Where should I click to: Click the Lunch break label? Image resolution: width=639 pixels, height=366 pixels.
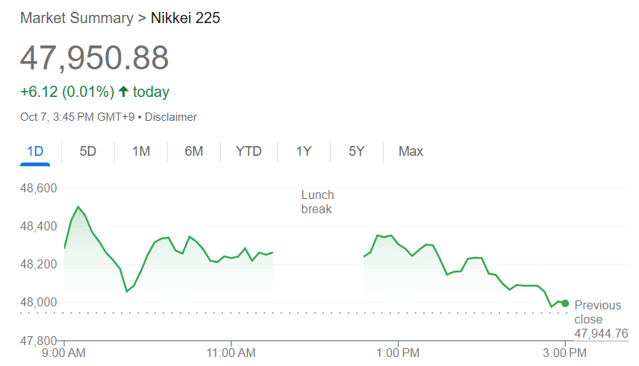tap(317, 202)
